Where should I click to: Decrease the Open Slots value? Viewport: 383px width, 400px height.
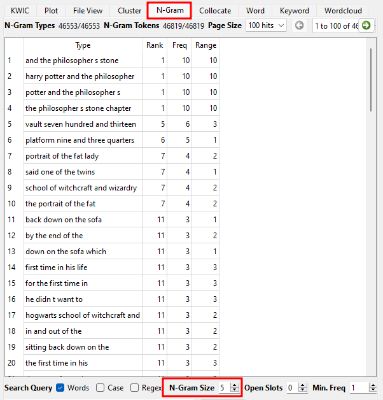(x=302, y=390)
